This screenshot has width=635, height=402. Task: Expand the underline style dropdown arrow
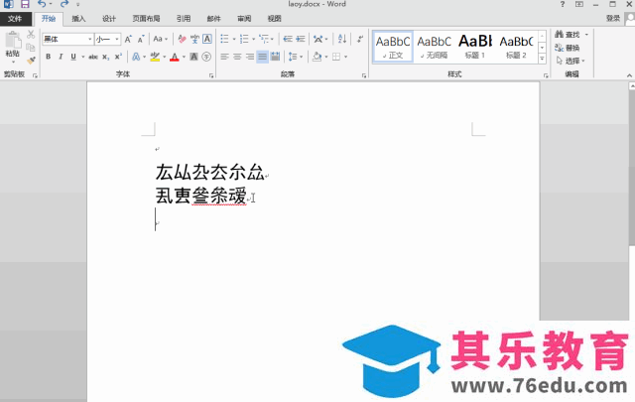click(83, 57)
